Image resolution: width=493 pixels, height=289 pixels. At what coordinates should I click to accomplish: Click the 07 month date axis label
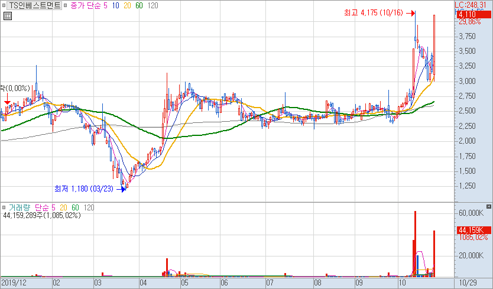[270, 282]
